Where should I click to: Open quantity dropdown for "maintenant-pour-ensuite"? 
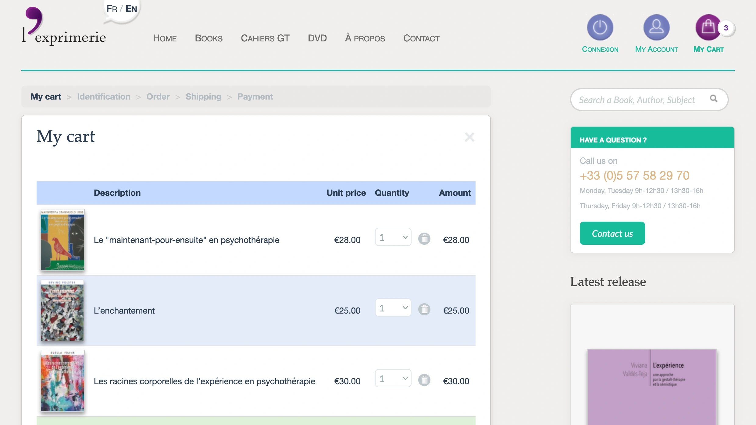tap(393, 237)
